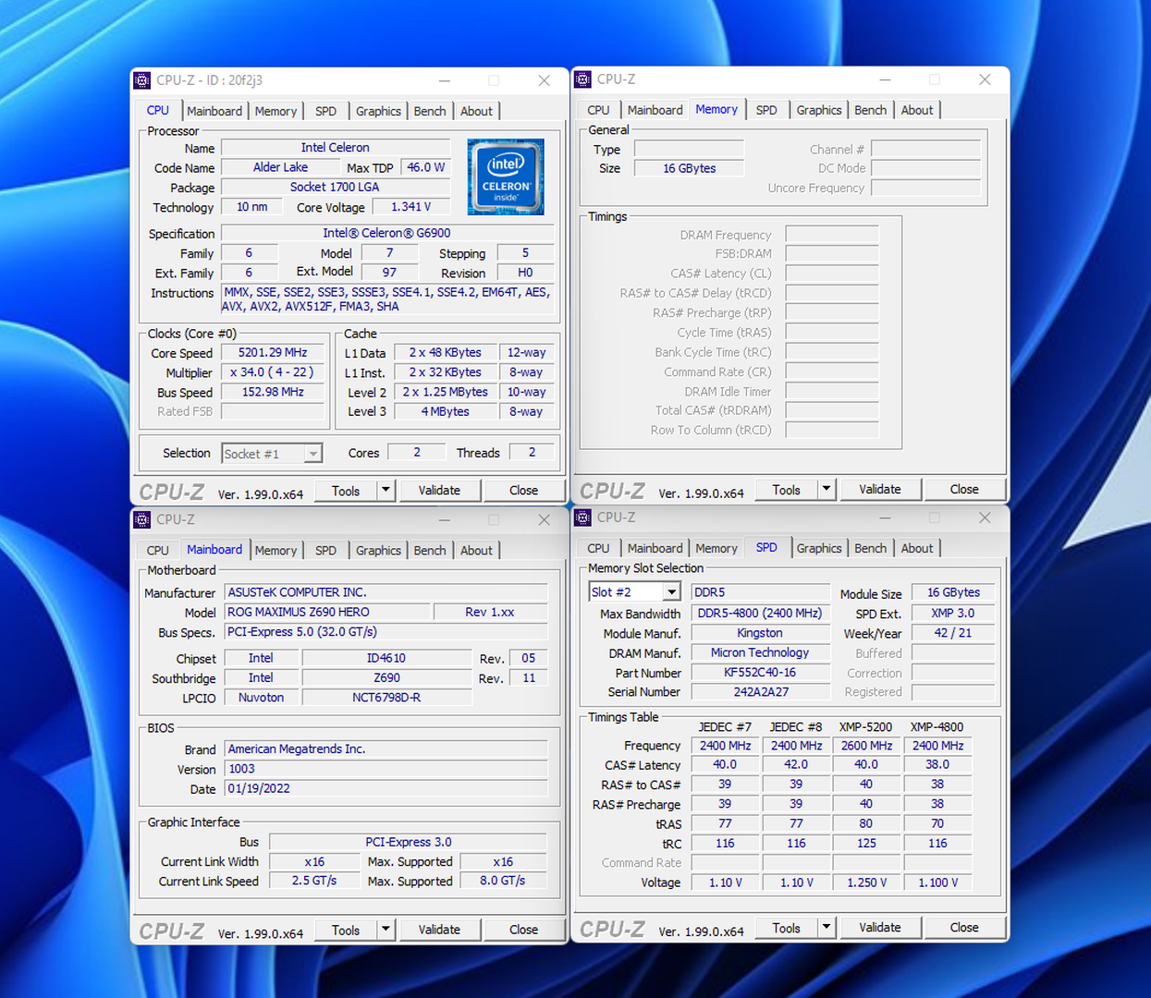Click the Core Speed 5201.29 MHz value
This screenshot has width=1151, height=998.
pyautogui.click(x=272, y=352)
